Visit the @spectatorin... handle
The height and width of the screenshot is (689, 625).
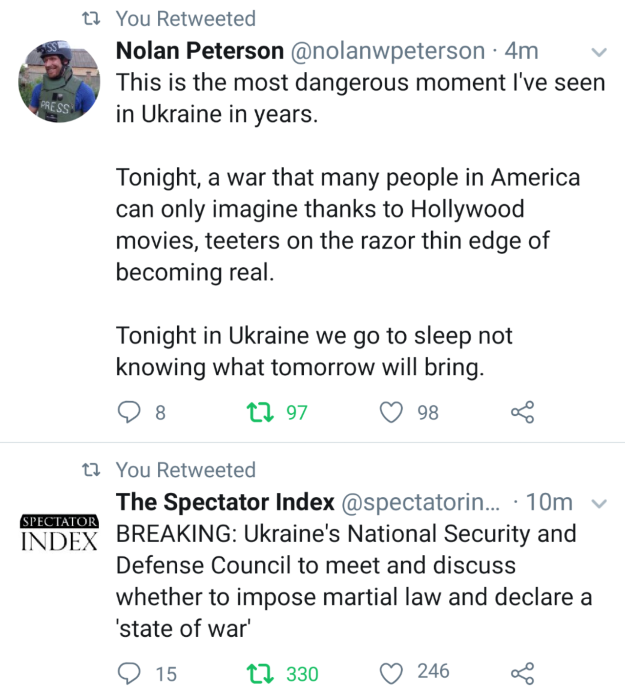pos(420,502)
